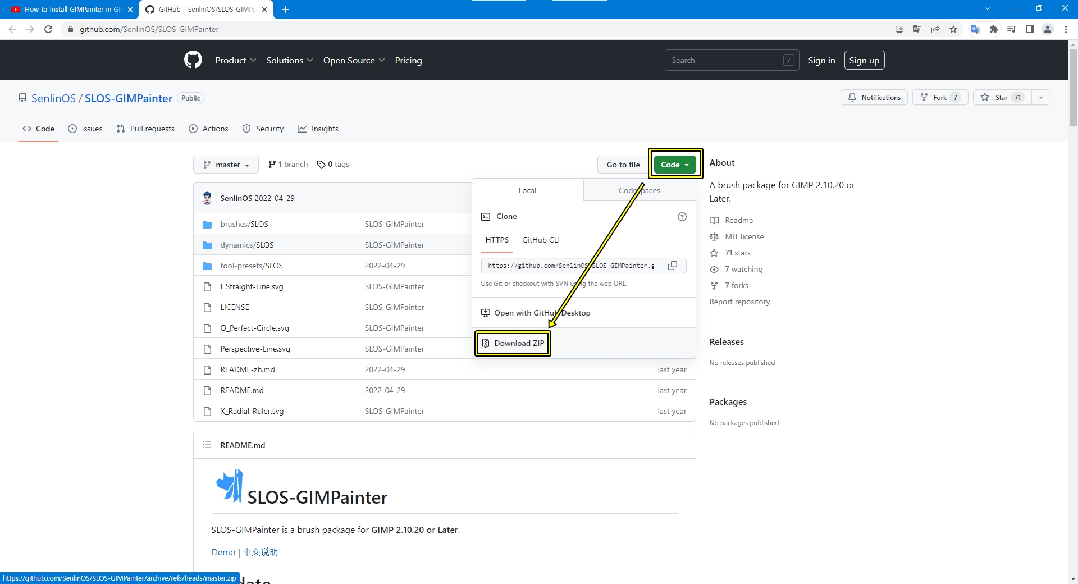Copy the clone URL with copy icon

pos(673,266)
